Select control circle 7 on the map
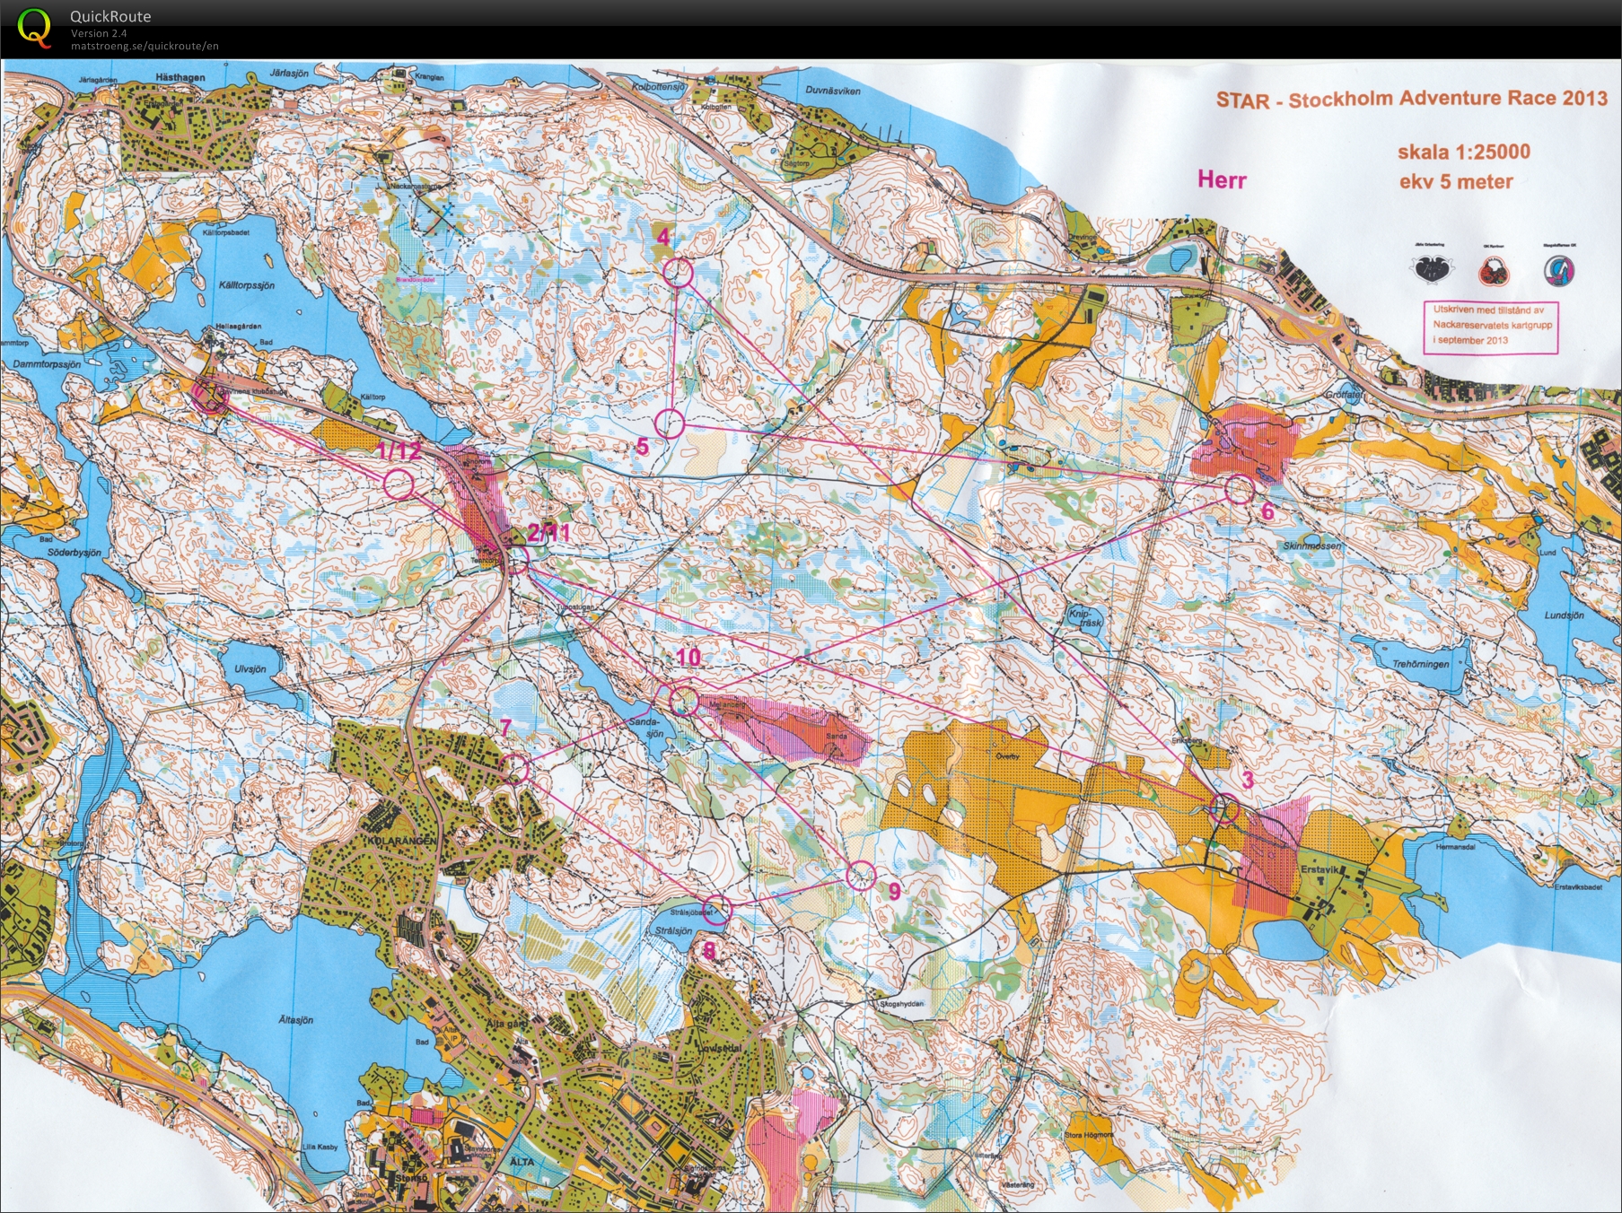The height and width of the screenshot is (1213, 1622). pos(514,768)
